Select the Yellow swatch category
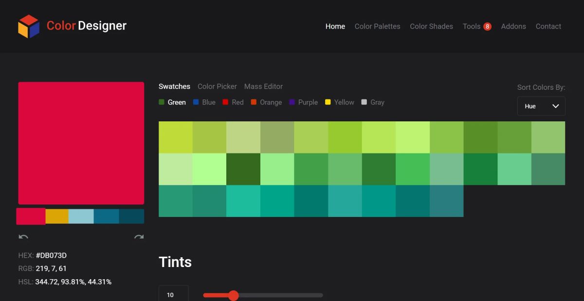 tap(340, 102)
